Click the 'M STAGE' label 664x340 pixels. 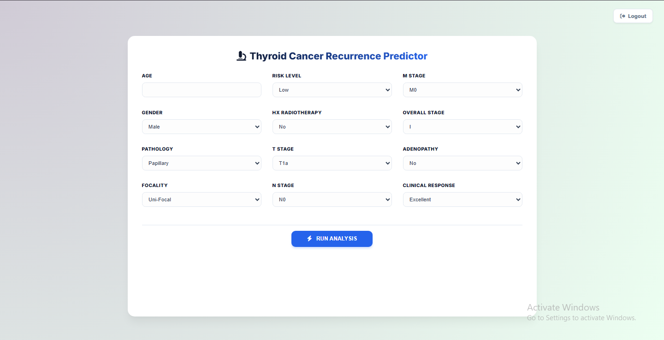414,76
